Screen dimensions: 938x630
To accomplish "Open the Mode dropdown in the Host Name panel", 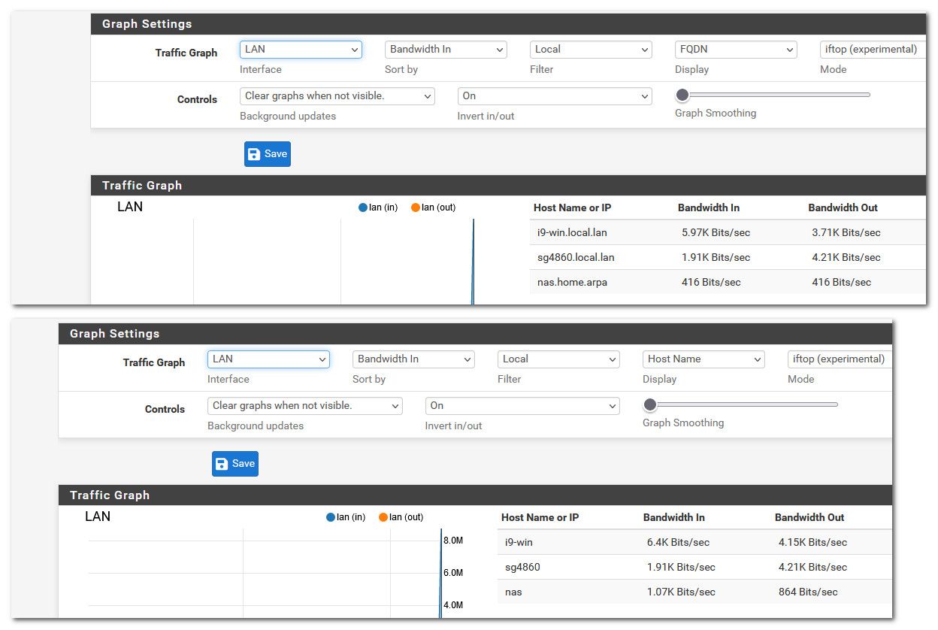I will (840, 359).
